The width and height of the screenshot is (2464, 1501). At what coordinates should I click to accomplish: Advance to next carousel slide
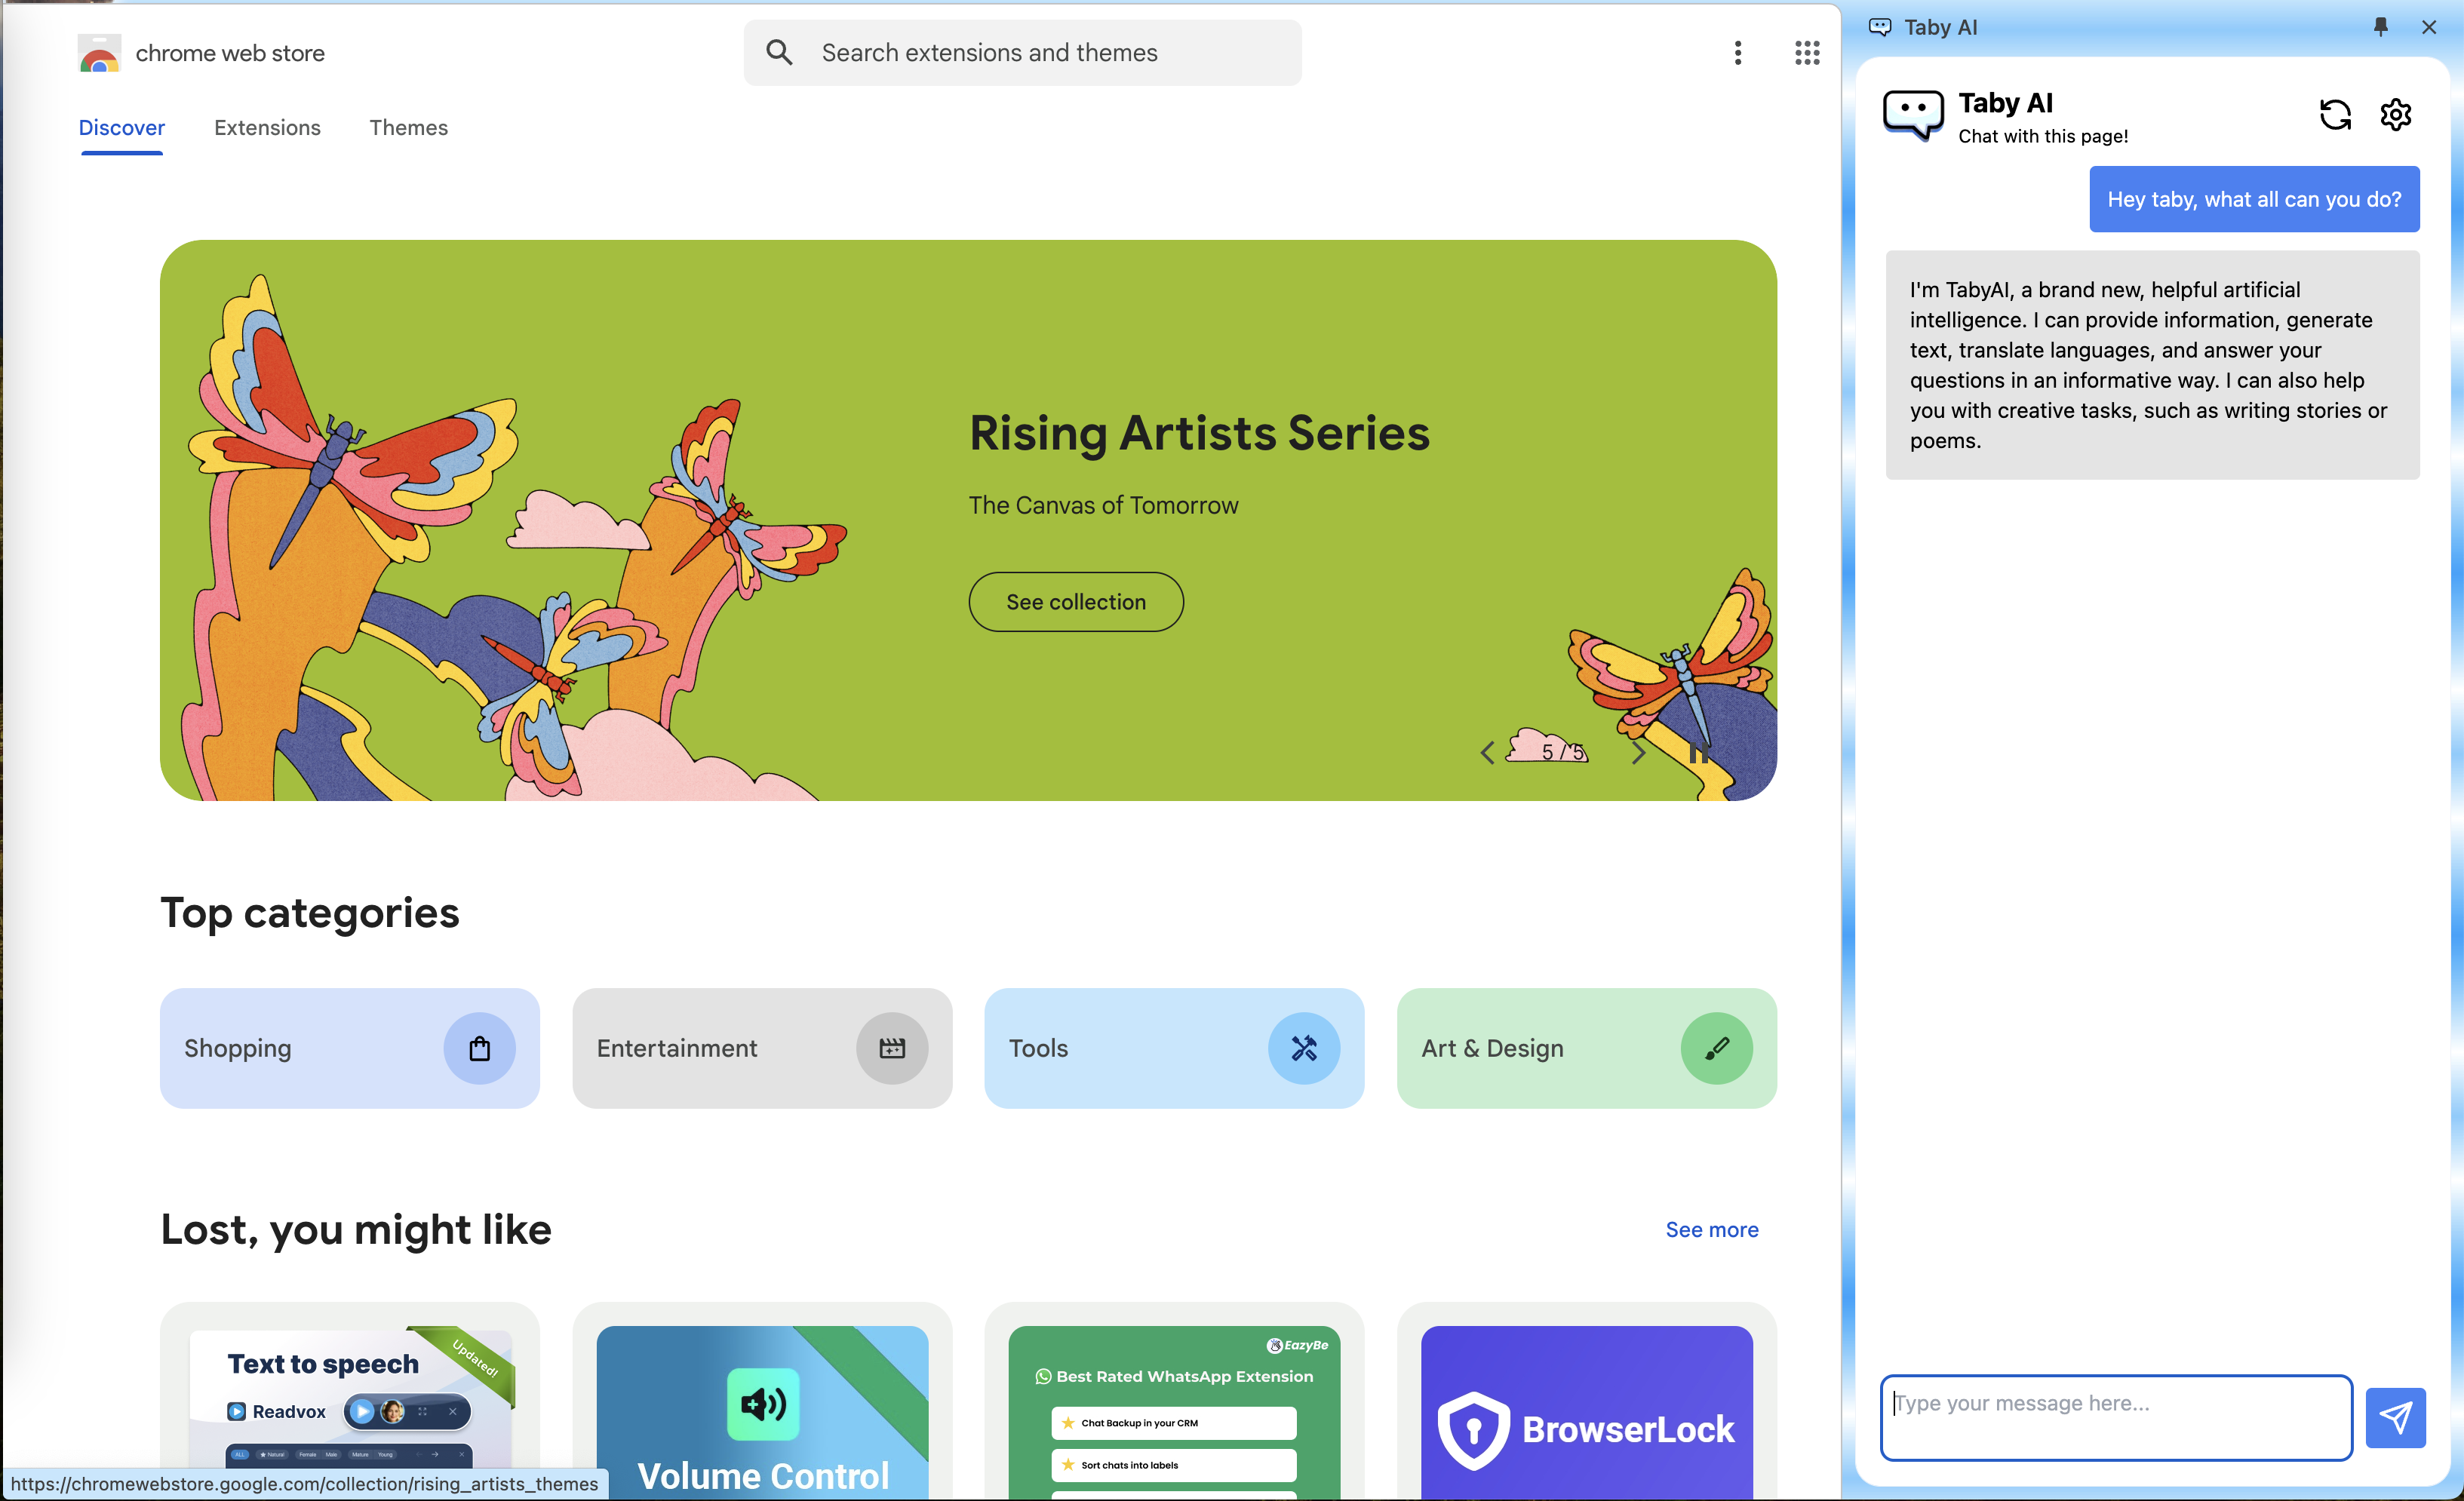[1637, 753]
